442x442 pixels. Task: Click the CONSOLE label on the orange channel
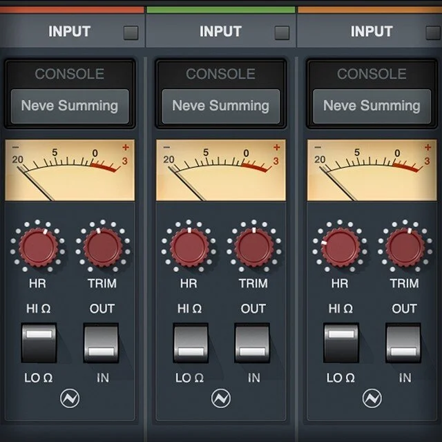(x=372, y=74)
